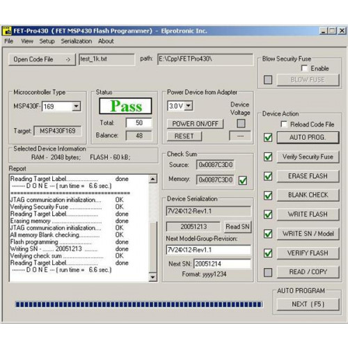348x348 pixels.
Task: Click the Open Code File button
Action: [42, 59]
